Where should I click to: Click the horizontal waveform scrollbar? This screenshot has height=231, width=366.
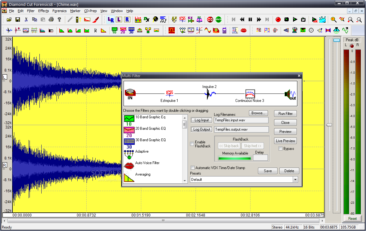(163, 220)
